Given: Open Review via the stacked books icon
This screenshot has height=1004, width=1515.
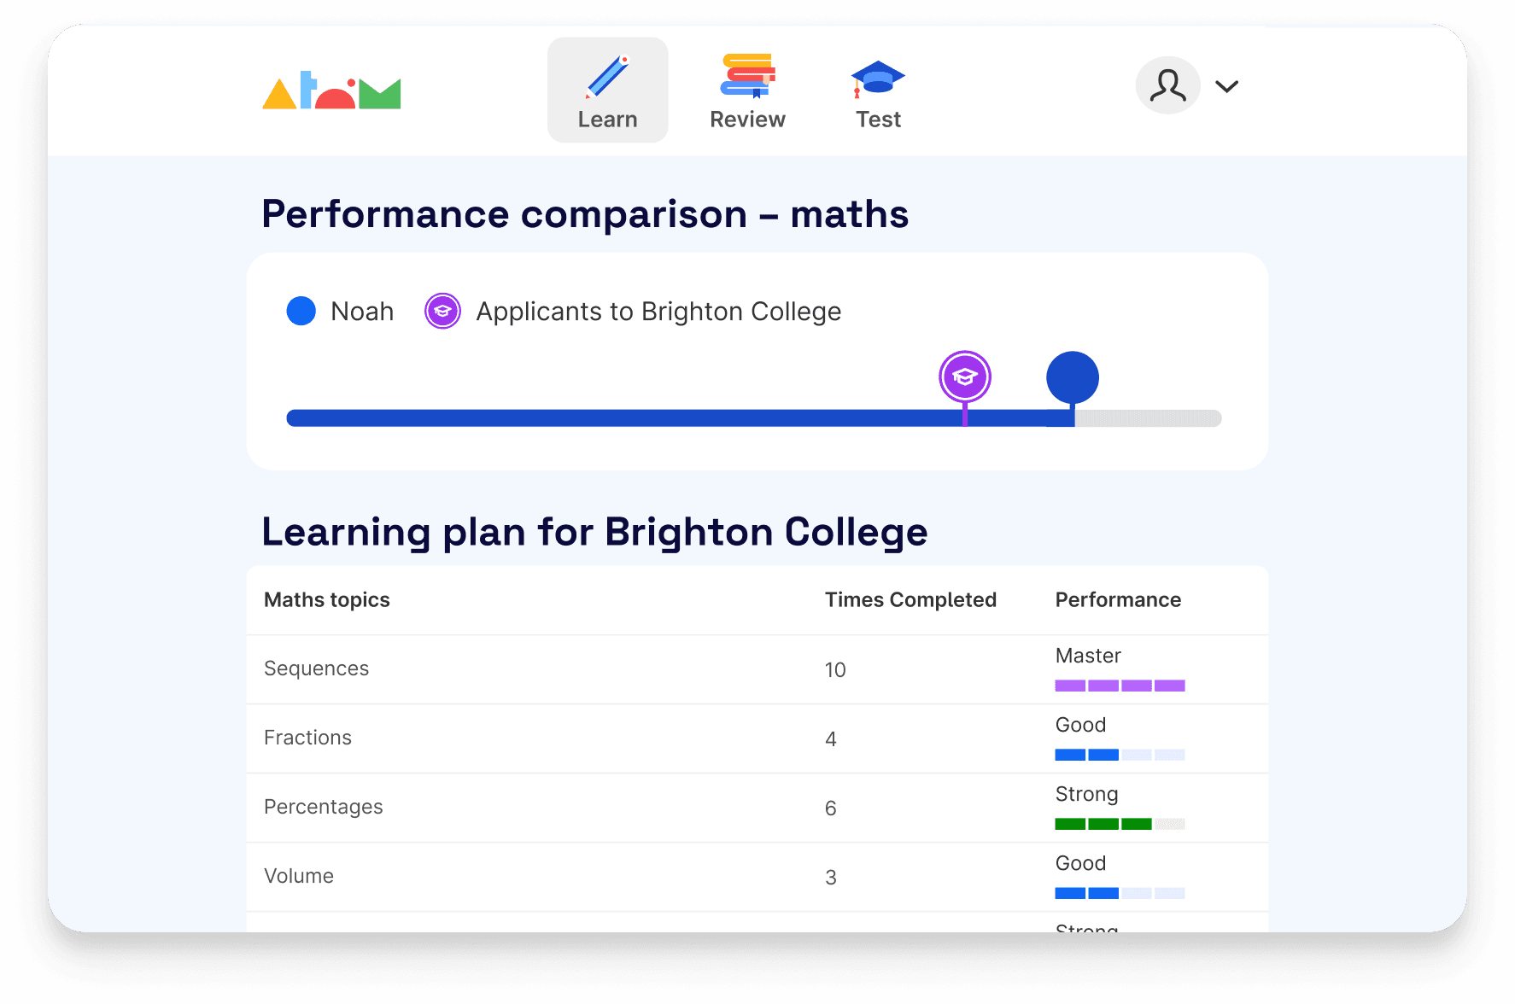Looking at the screenshot, I should click(x=746, y=75).
